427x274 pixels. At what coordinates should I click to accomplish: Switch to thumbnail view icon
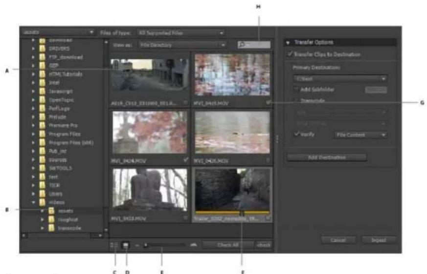pos(126,245)
